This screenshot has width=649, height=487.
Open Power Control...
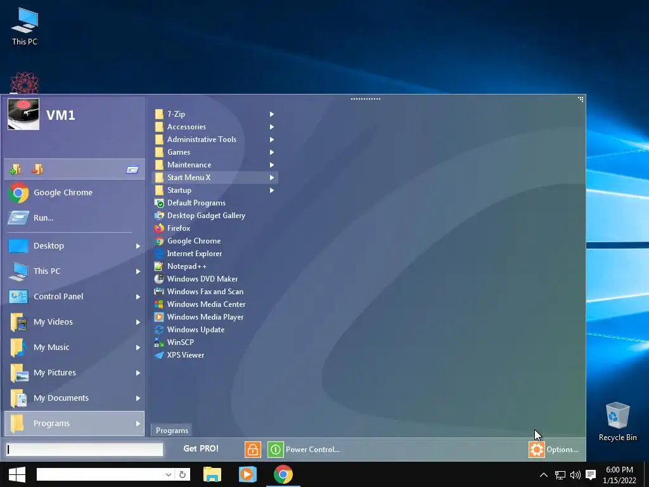tap(304, 450)
